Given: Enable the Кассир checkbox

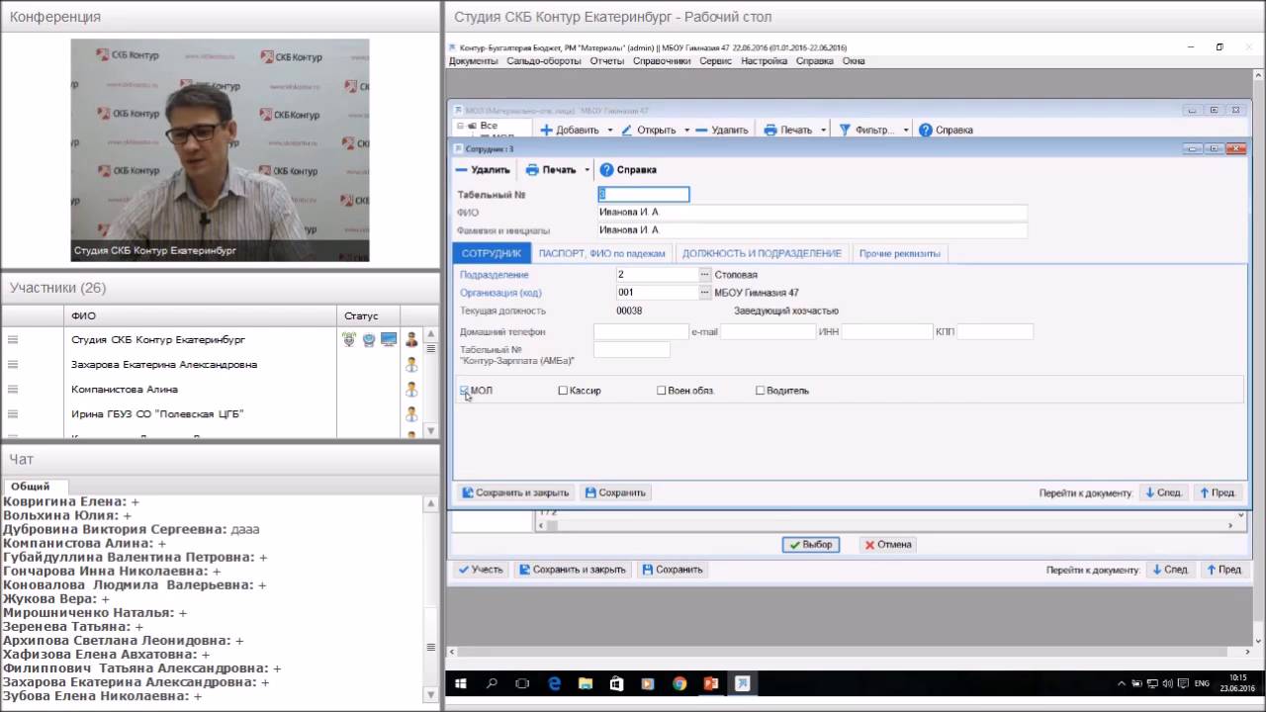Looking at the screenshot, I should click(x=563, y=391).
